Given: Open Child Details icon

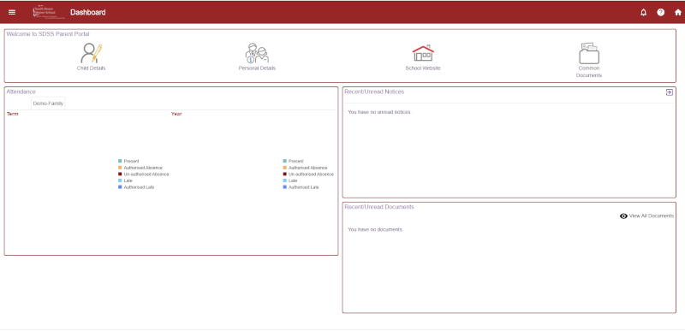Looking at the screenshot, I should coord(91,53).
